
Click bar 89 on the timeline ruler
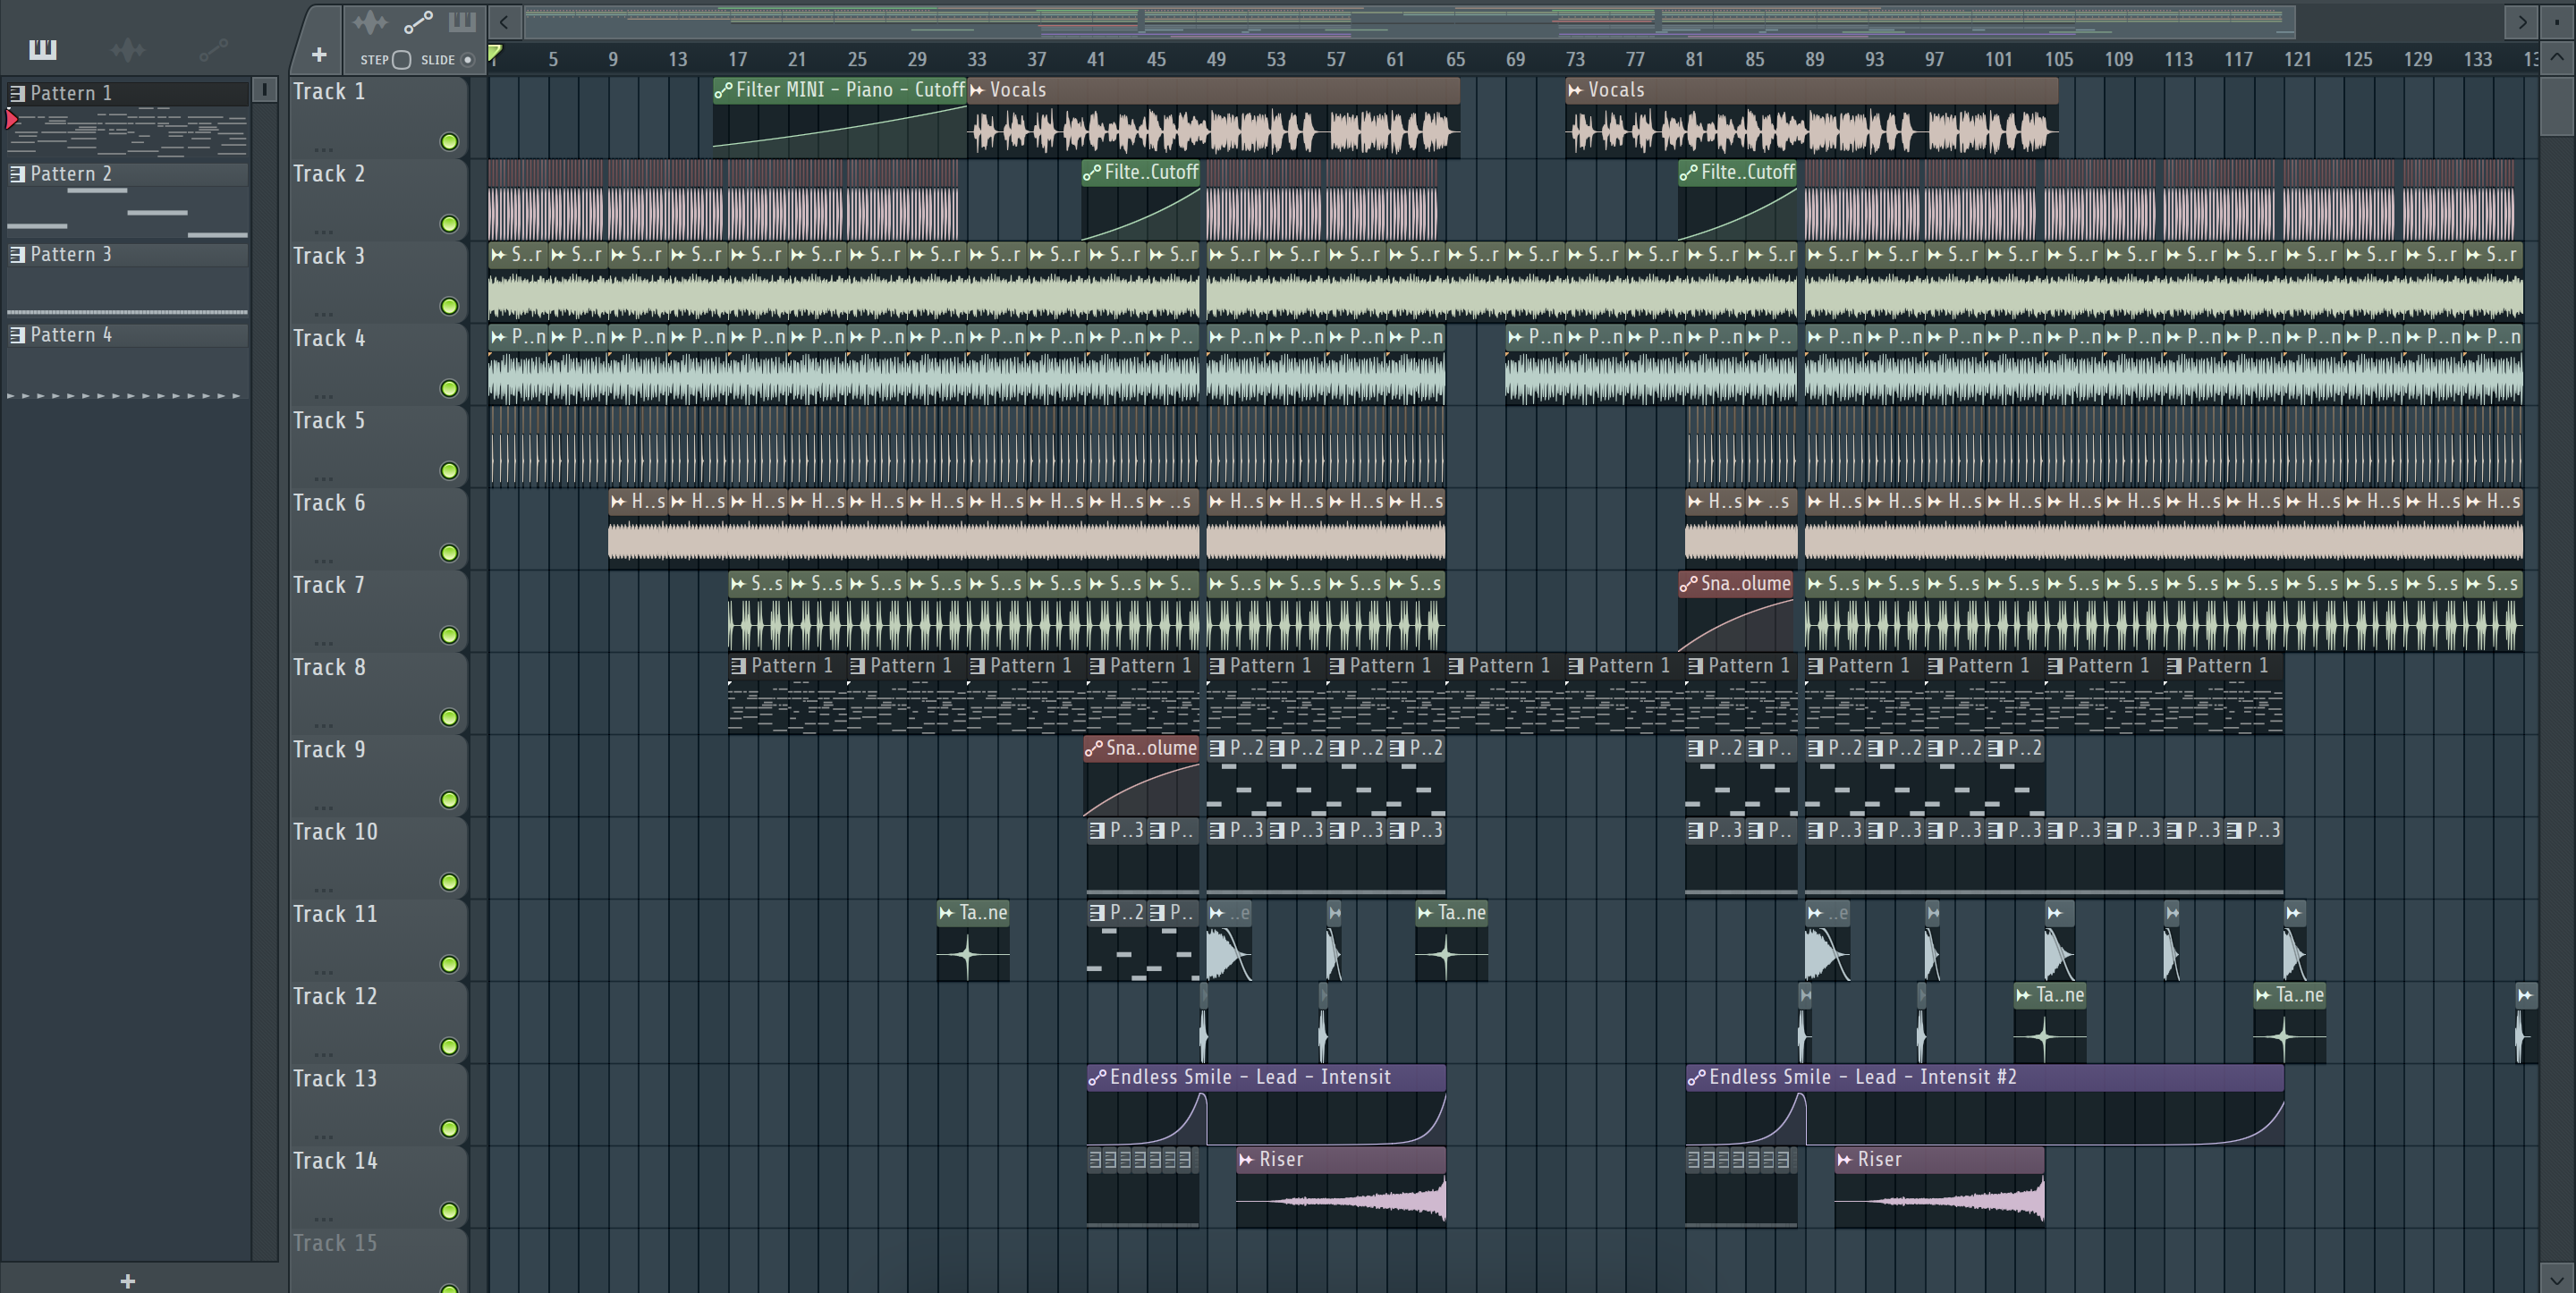tap(1814, 59)
